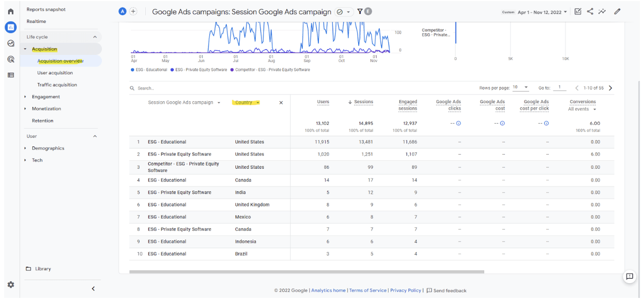Open the feedback chat icon at bottom right
The width and height of the screenshot is (642, 302).
coord(630,277)
